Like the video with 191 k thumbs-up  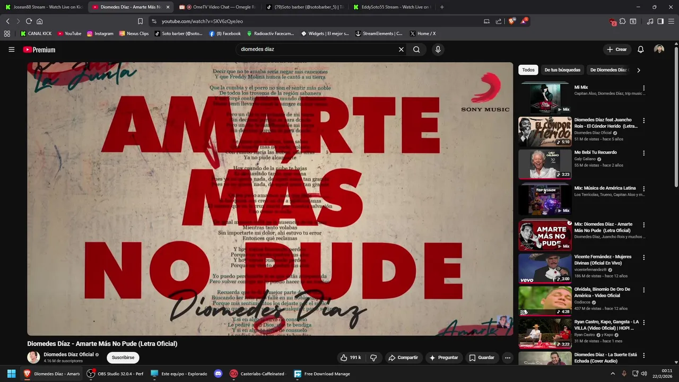350,358
